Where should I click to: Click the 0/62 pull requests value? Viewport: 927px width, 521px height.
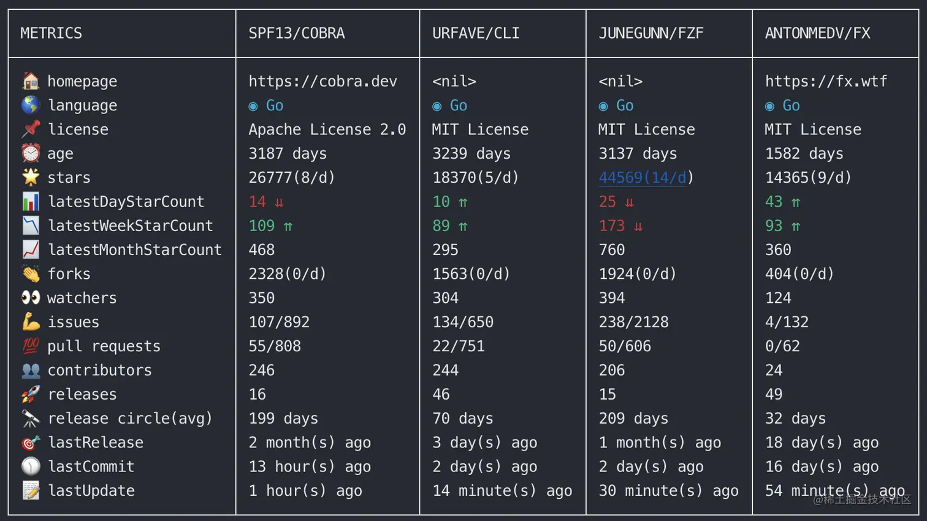(x=782, y=346)
